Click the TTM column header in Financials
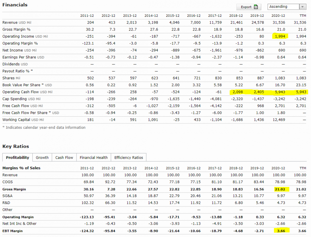The height and width of the screenshot is (237, 311). (302, 16)
